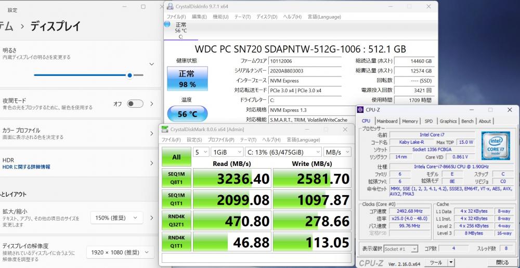Click the temperature 56 °C button
Screen dimensions: 520x268
(187, 114)
